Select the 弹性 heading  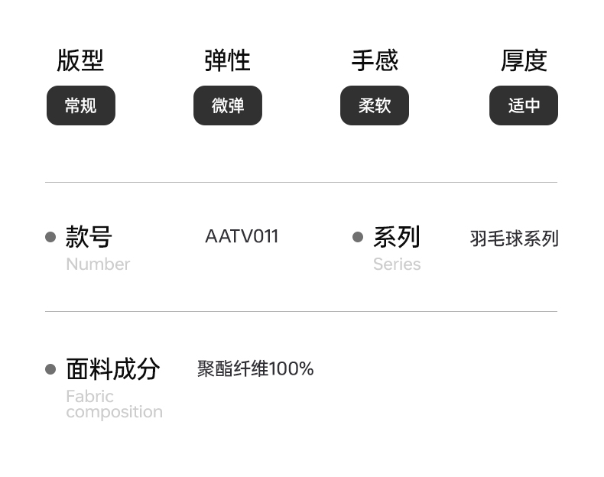pos(228,60)
